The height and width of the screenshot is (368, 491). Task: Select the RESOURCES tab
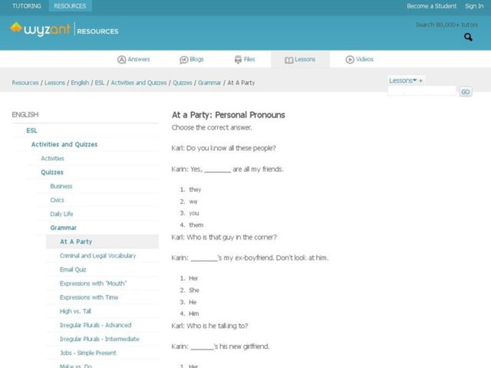[69, 6]
